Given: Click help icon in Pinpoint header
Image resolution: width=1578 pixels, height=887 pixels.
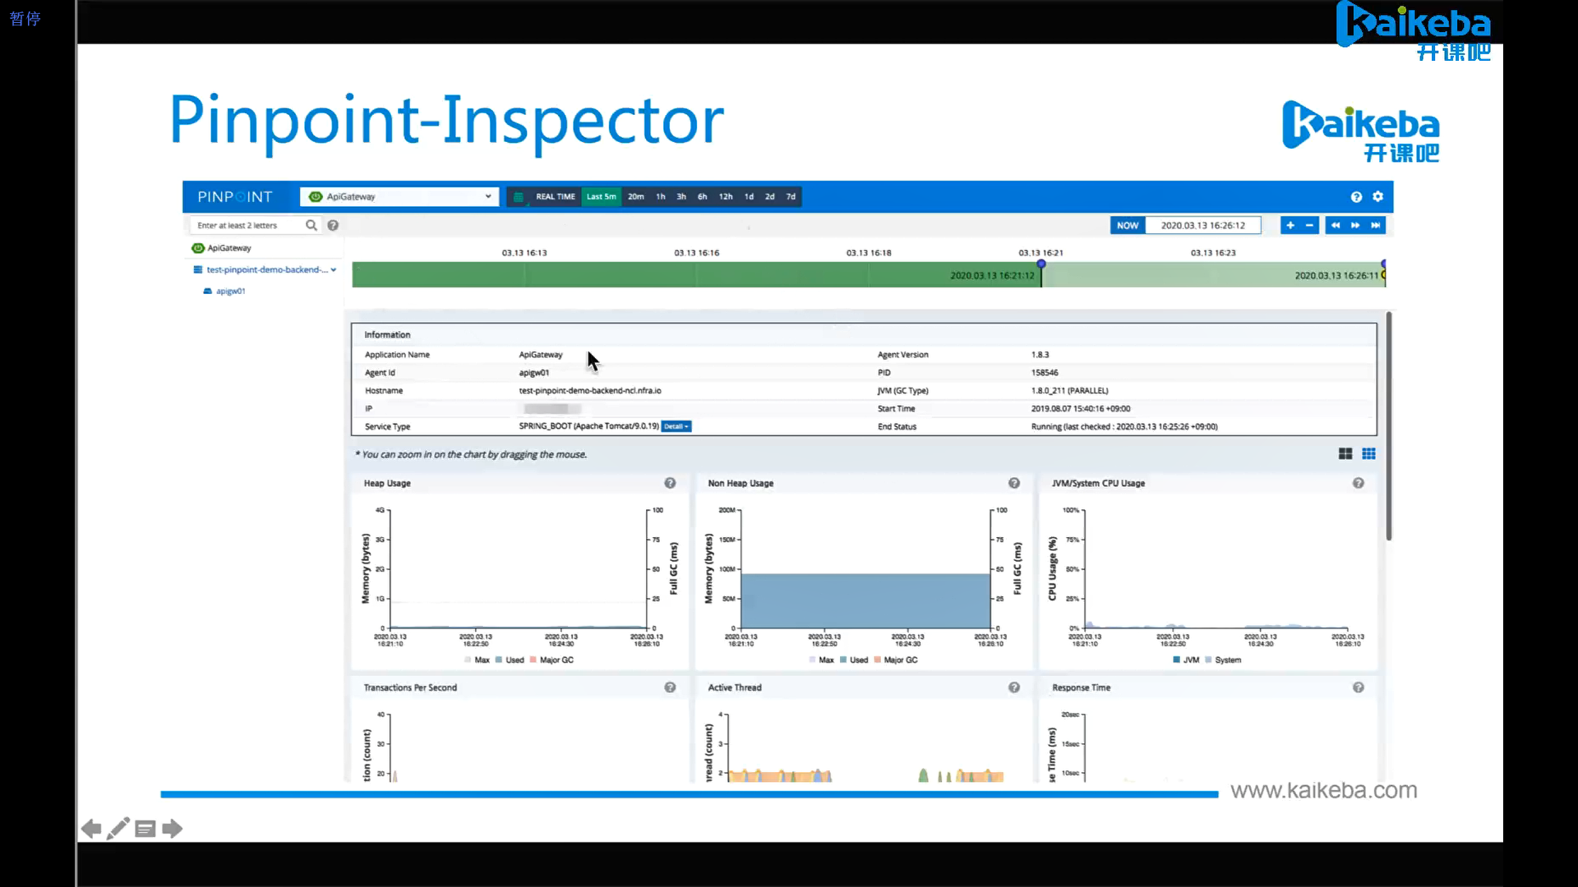Looking at the screenshot, I should [1356, 196].
